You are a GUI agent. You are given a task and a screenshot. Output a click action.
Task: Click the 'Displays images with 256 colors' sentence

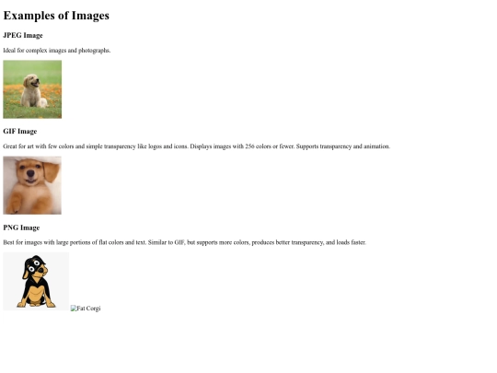(242, 146)
